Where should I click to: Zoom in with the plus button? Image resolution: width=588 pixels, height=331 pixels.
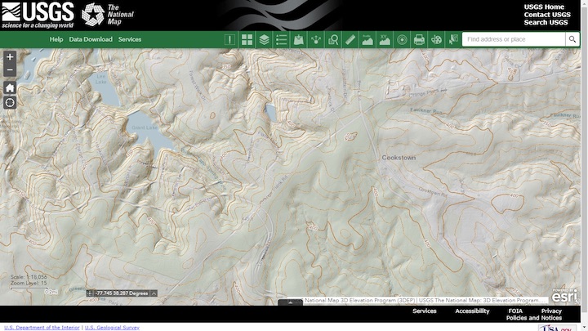pos(10,57)
